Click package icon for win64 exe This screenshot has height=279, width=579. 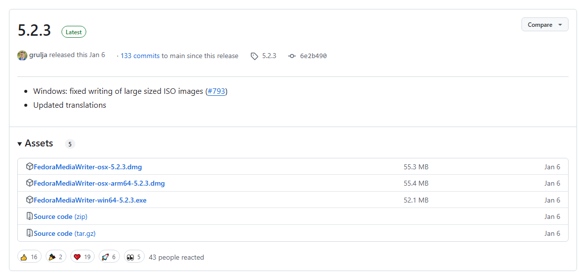coord(30,200)
